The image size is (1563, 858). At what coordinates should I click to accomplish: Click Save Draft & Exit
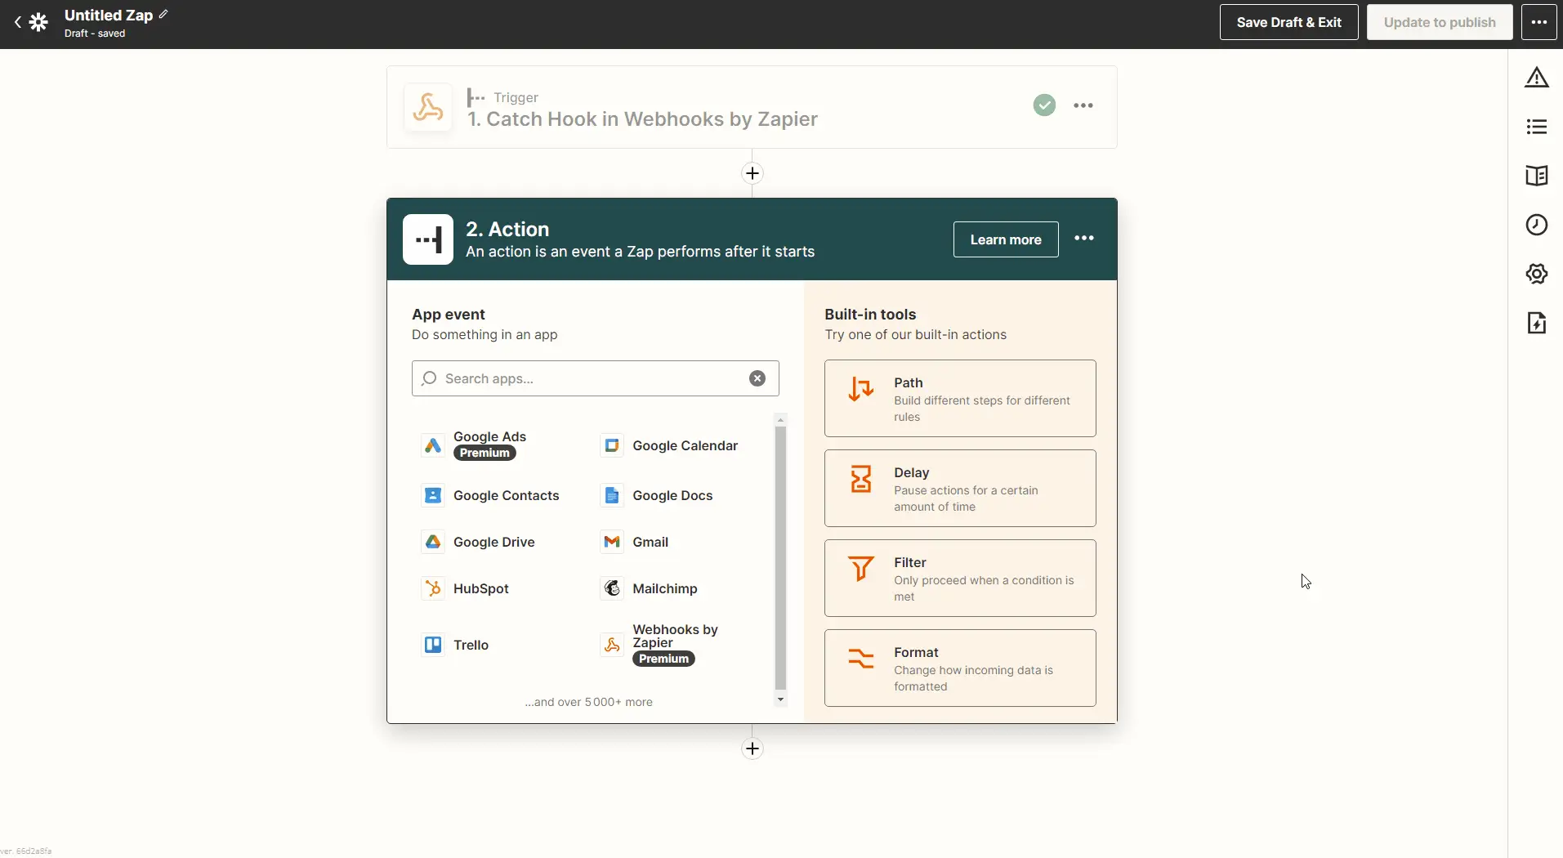click(1288, 22)
